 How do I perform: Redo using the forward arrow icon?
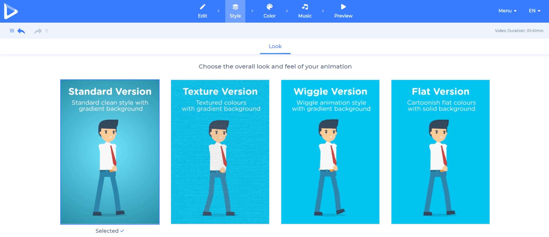point(38,31)
